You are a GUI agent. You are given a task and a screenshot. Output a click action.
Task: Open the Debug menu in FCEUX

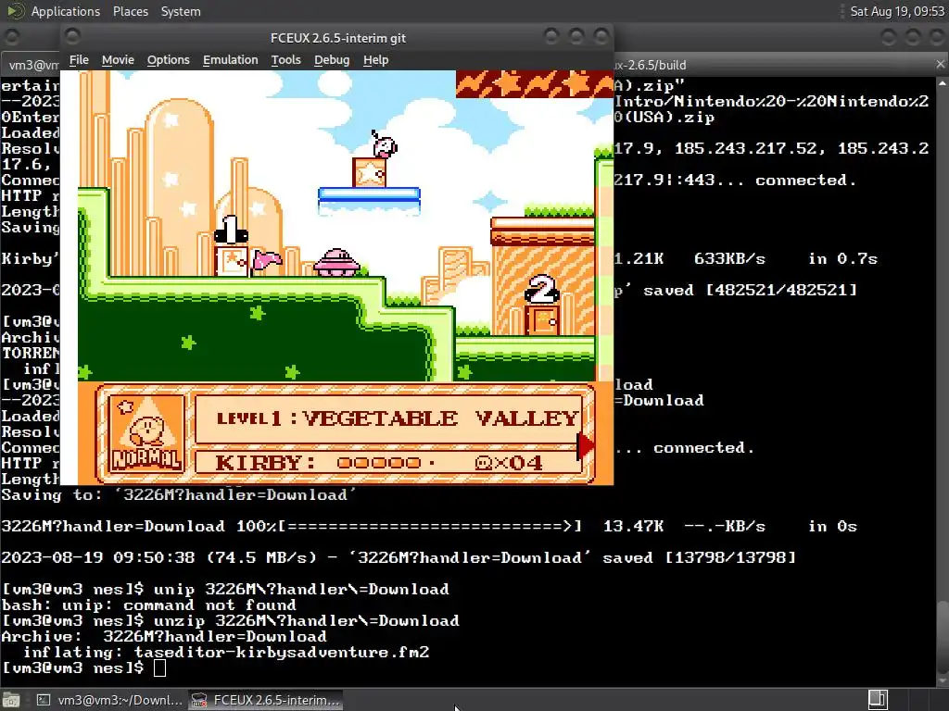332,60
